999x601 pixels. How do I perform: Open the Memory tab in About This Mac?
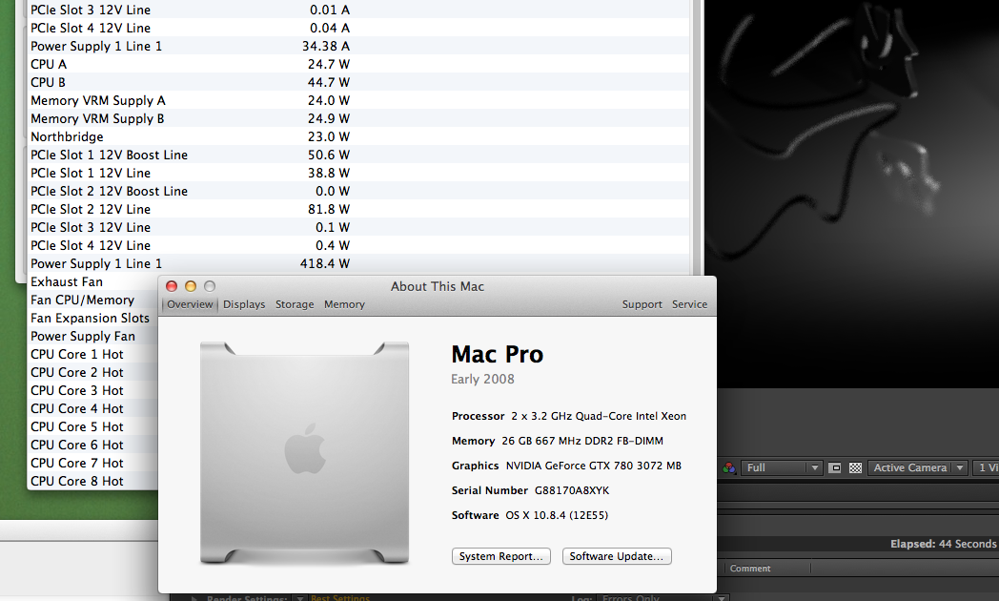[x=344, y=304]
